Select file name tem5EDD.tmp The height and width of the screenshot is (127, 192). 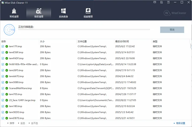click(x=17, y=112)
